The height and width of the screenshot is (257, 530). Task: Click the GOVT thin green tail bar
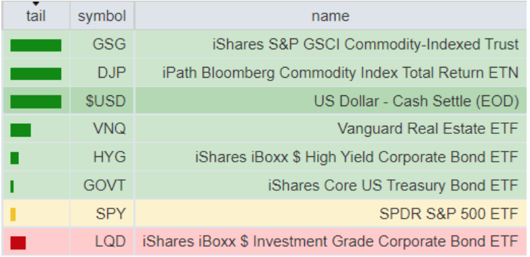(x=12, y=186)
